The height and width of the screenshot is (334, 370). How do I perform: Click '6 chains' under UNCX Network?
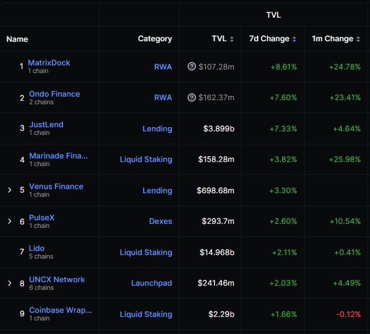tap(41, 287)
